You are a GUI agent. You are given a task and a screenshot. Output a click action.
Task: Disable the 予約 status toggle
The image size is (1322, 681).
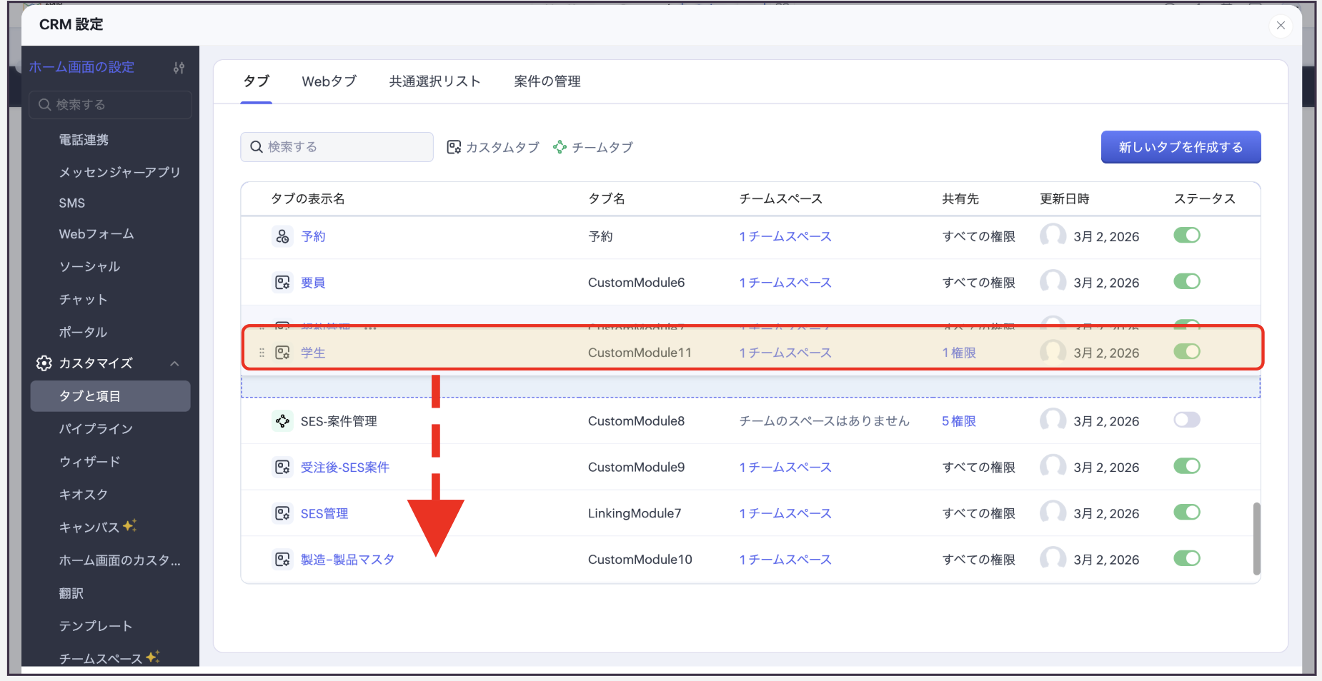coord(1186,236)
